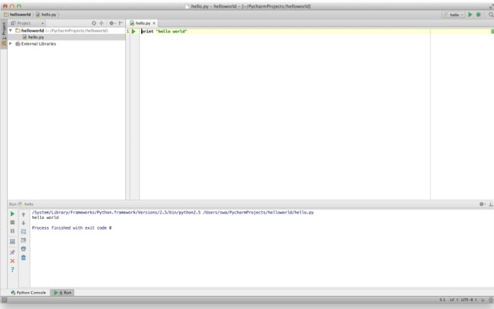This screenshot has width=494, height=309.
Task: Close the Run tab with red X
Action: pyautogui.click(x=12, y=261)
